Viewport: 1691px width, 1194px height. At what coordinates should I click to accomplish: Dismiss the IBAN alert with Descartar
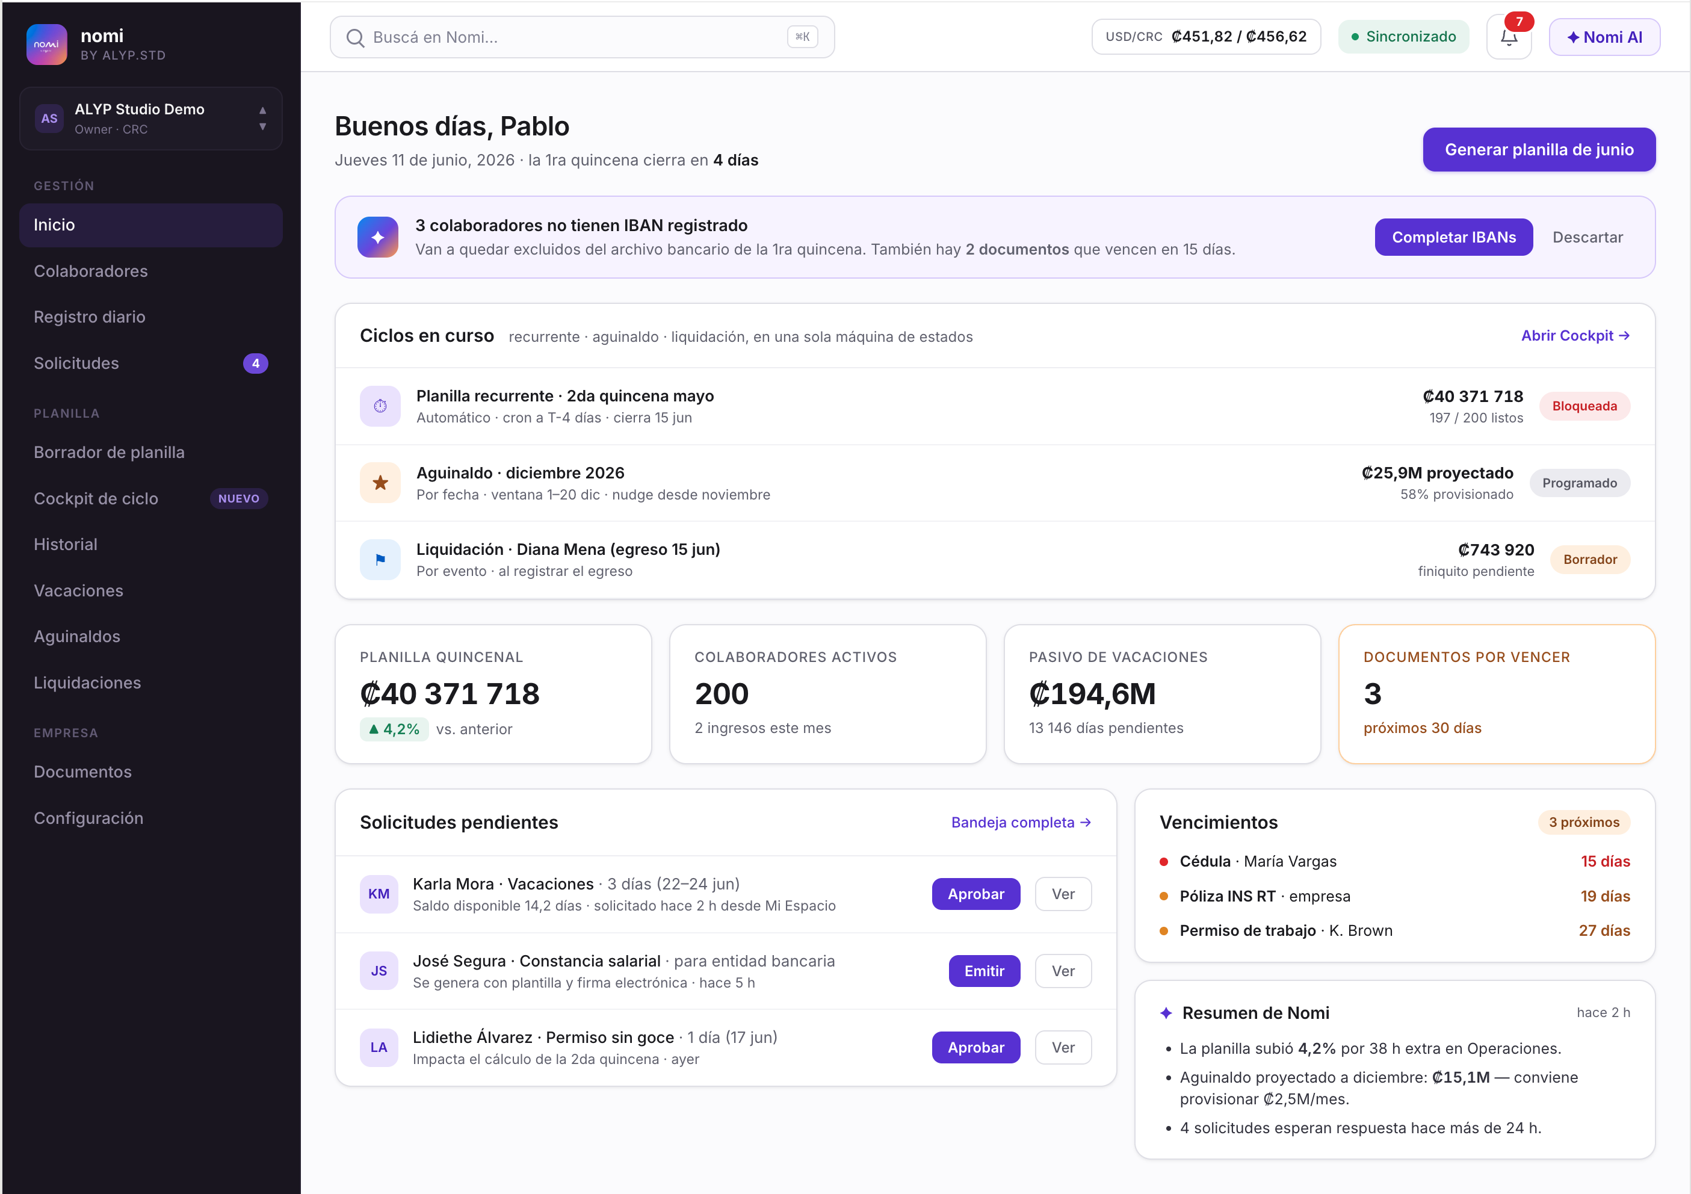coord(1587,237)
